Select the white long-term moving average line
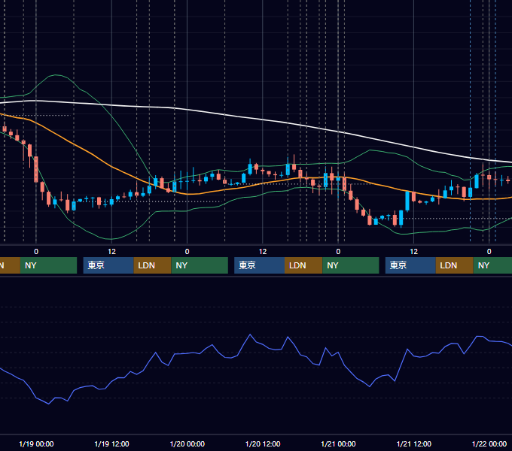Screen dimensions: 512x451 (x=261, y=120)
